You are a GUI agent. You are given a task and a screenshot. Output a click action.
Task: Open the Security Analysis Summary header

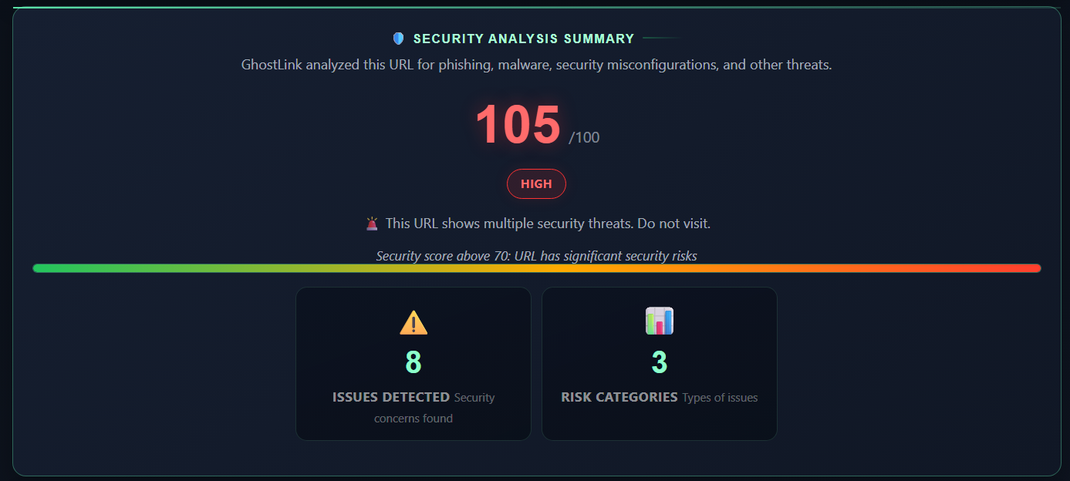pos(523,38)
